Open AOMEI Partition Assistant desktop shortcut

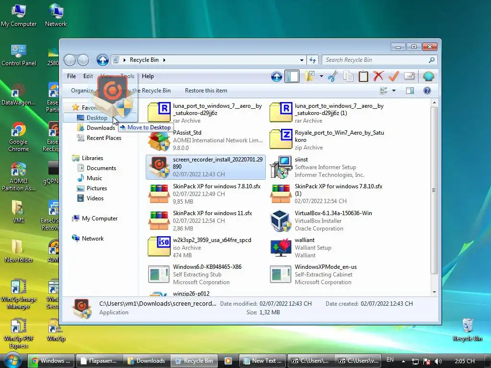click(x=19, y=176)
